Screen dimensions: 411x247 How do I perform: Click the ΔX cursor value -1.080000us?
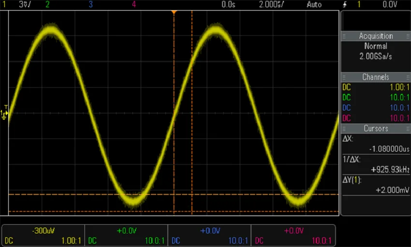pyautogui.click(x=387, y=149)
